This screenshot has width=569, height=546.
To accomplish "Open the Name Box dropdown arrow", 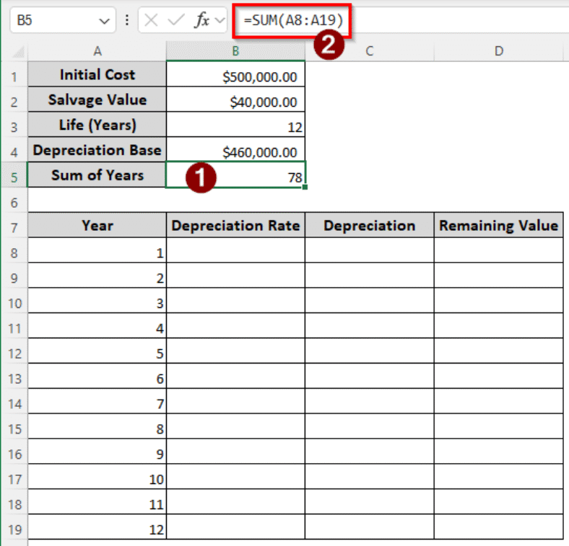I will 104,21.
